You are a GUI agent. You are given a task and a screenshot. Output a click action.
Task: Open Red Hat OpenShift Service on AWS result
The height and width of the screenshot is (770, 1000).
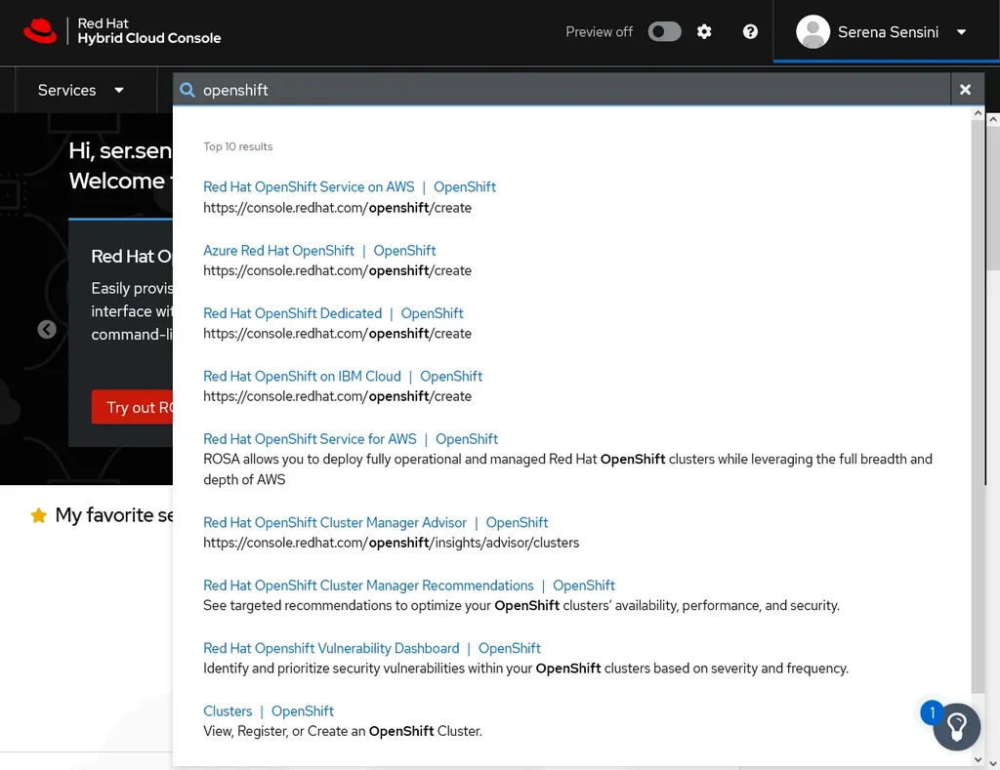(x=350, y=186)
